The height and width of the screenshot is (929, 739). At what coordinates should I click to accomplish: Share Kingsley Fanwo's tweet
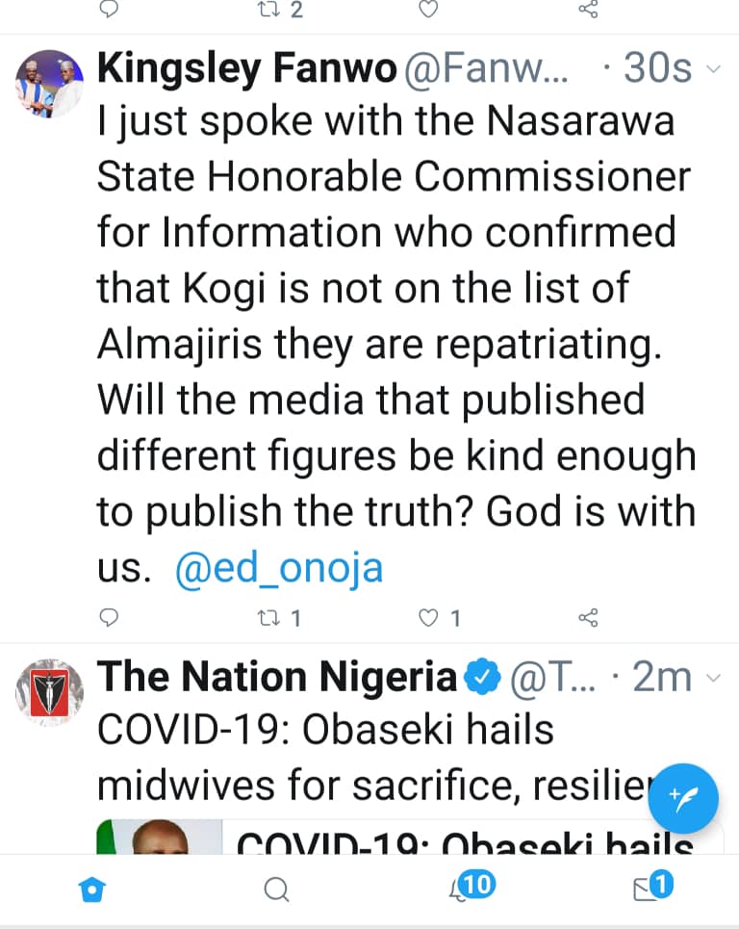588,618
